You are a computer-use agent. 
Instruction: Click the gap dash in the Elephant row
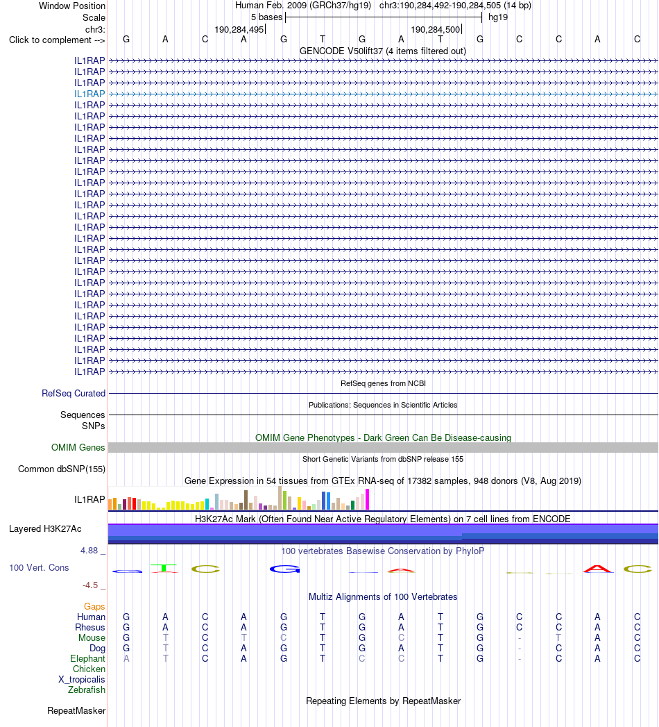coord(519,659)
